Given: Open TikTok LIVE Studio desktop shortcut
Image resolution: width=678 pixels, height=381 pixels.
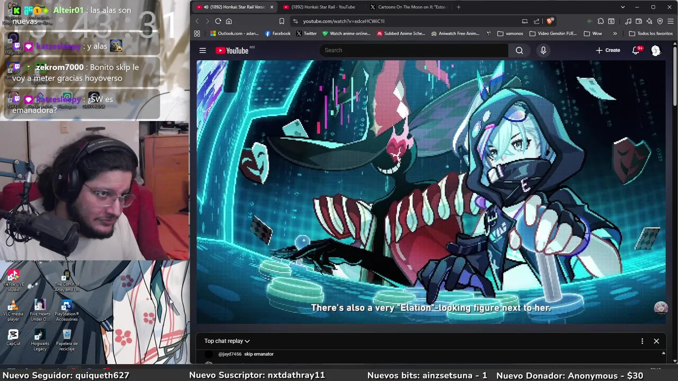Looking at the screenshot, I should click(x=13, y=281).
